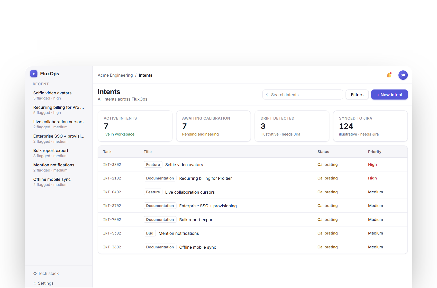The image size is (437, 288).
Task: Go to Acme Engineering breadcrumb
Action: click(115, 75)
